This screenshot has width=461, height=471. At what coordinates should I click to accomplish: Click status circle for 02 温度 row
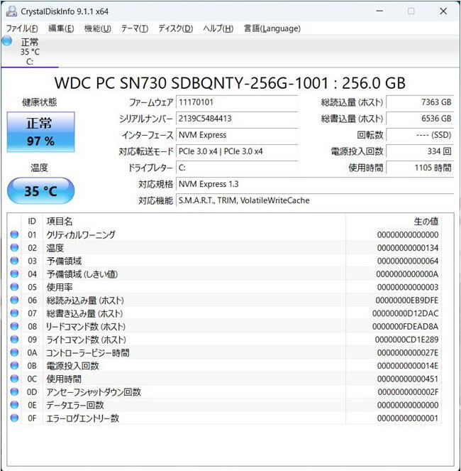(14, 248)
